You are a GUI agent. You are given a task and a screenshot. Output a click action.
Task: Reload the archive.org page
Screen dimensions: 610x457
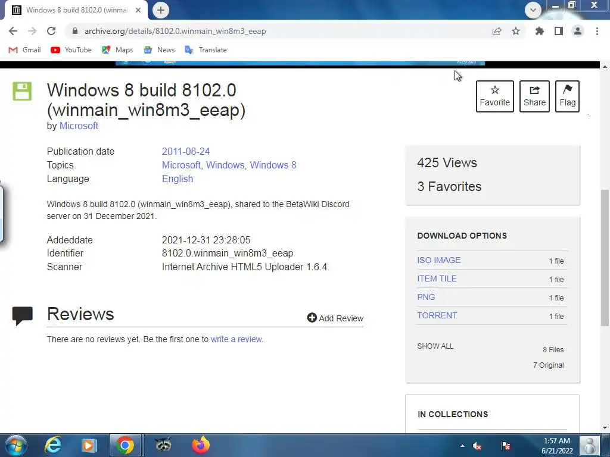51,31
